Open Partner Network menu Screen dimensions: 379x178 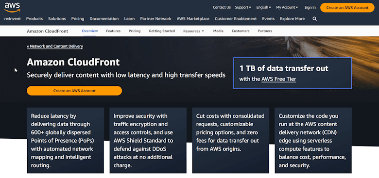click(155, 19)
